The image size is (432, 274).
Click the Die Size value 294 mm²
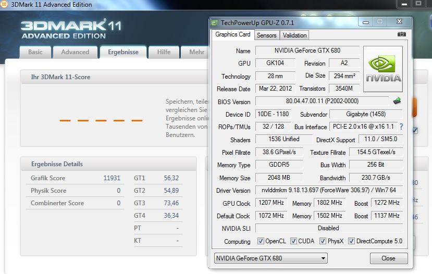(x=344, y=76)
